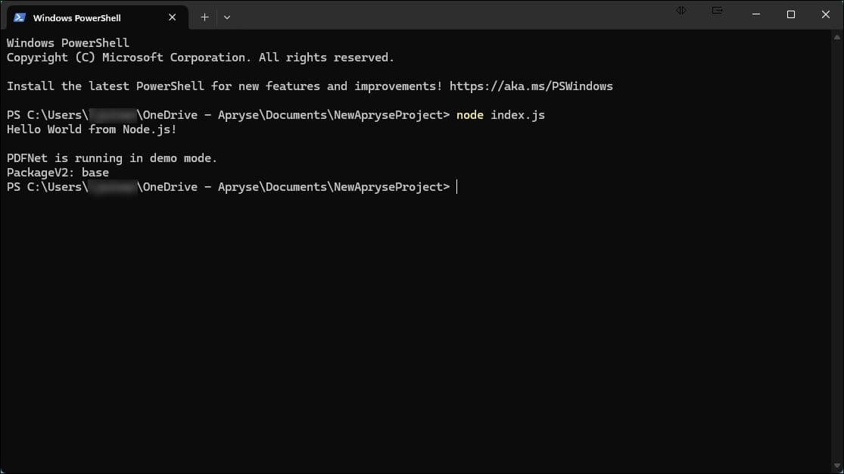The width and height of the screenshot is (844, 474).
Task: Click the split pane icon in the title bar
Action: [680, 11]
